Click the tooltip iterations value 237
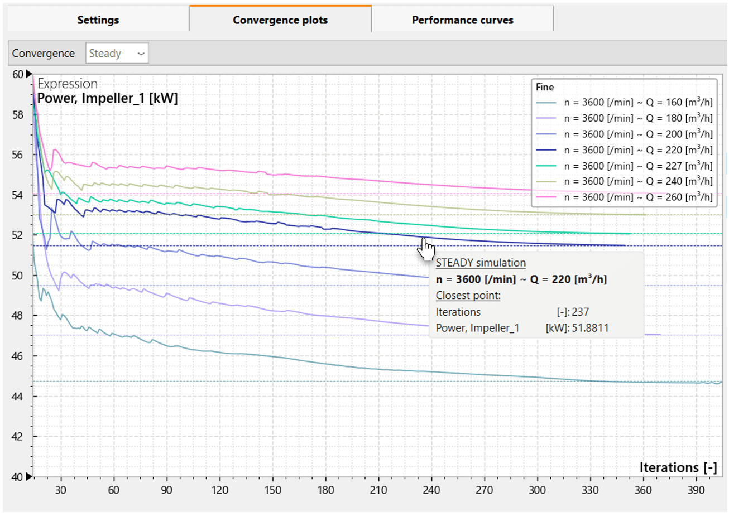Image resolution: width=729 pixels, height=531 pixels. click(581, 312)
